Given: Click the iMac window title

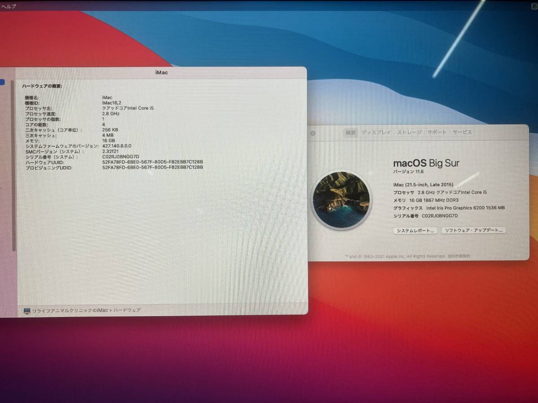Looking at the screenshot, I should (x=161, y=73).
